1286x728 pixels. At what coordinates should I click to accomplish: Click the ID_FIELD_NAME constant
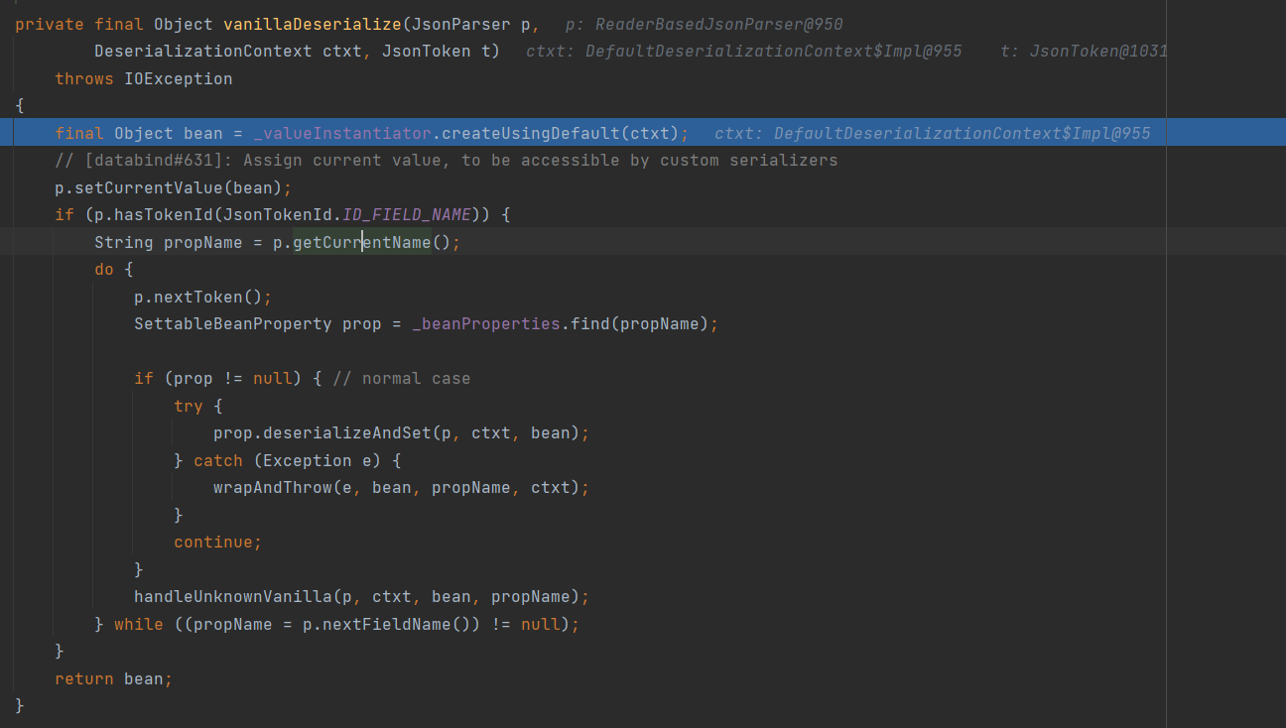(408, 214)
